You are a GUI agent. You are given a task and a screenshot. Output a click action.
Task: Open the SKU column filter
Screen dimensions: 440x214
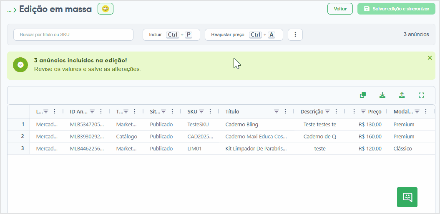point(201,111)
